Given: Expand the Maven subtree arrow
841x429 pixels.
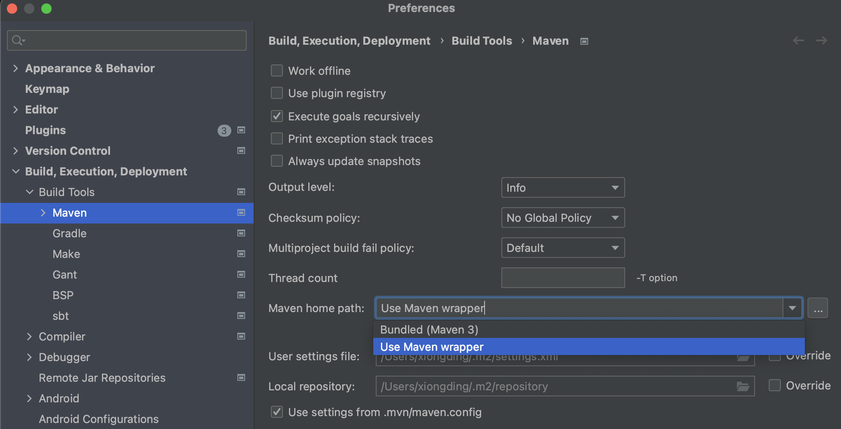Looking at the screenshot, I should tap(43, 213).
